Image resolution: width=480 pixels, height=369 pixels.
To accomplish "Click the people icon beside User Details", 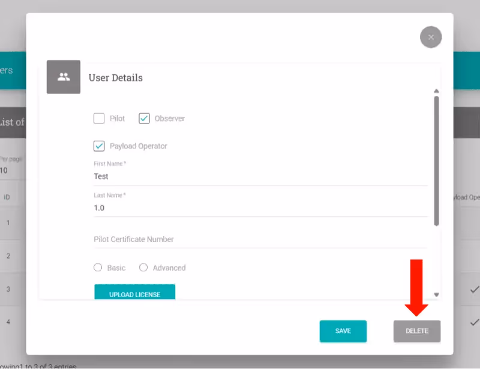I will tap(64, 77).
